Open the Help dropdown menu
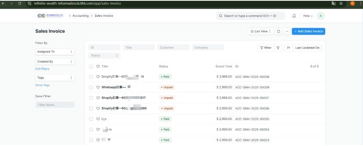This screenshot has width=363, height=146. click(x=308, y=16)
